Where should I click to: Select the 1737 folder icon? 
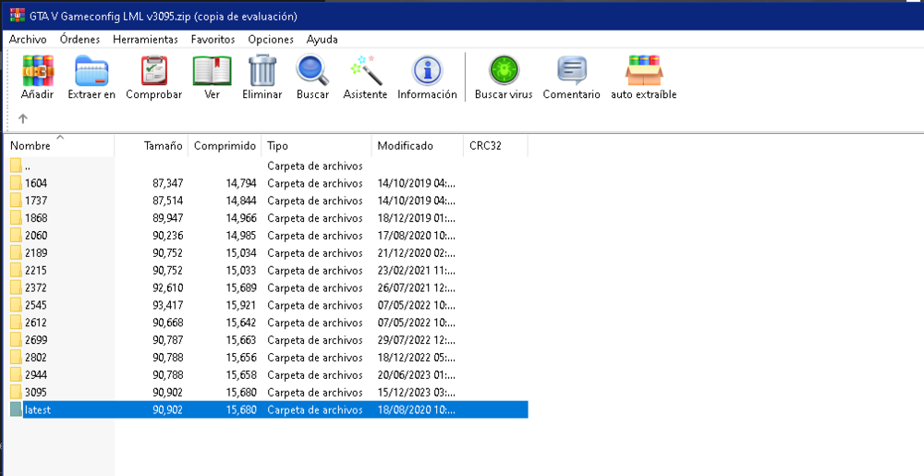(17, 201)
